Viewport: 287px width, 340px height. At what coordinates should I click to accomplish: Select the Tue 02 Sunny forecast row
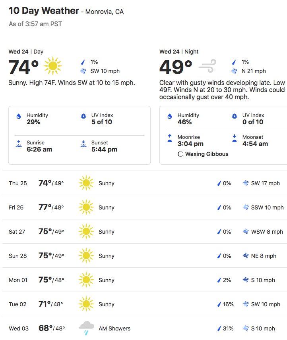[145, 304]
